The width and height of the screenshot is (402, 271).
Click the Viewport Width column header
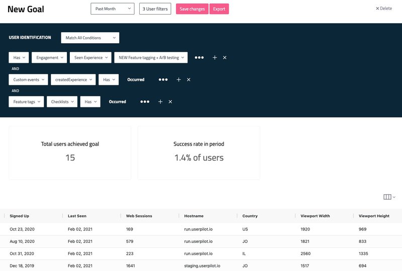pyautogui.click(x=315, y=216)
